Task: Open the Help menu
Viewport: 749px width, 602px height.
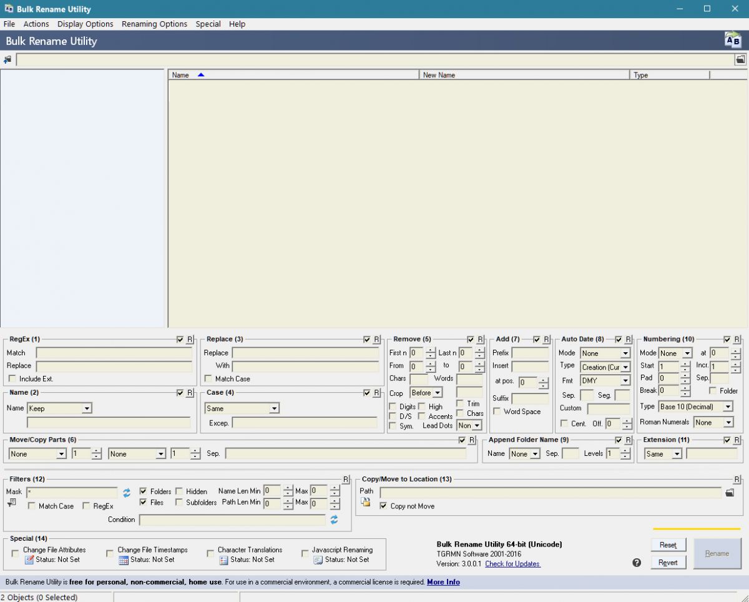Action: (237, 24)
